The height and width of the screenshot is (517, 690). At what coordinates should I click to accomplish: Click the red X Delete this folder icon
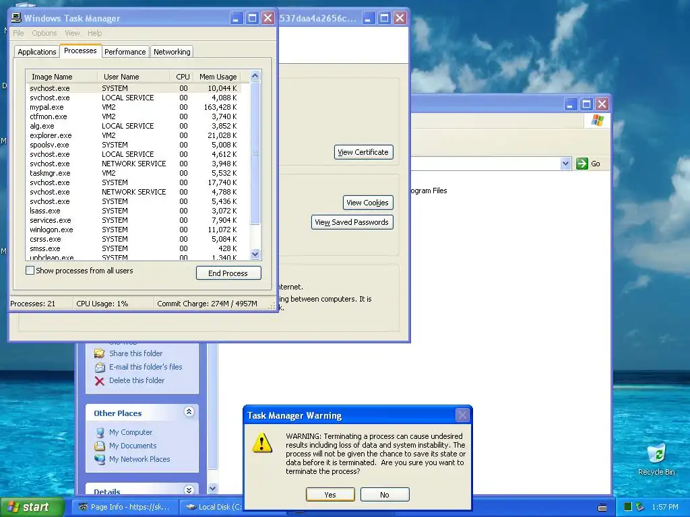(x=100, y=381)
